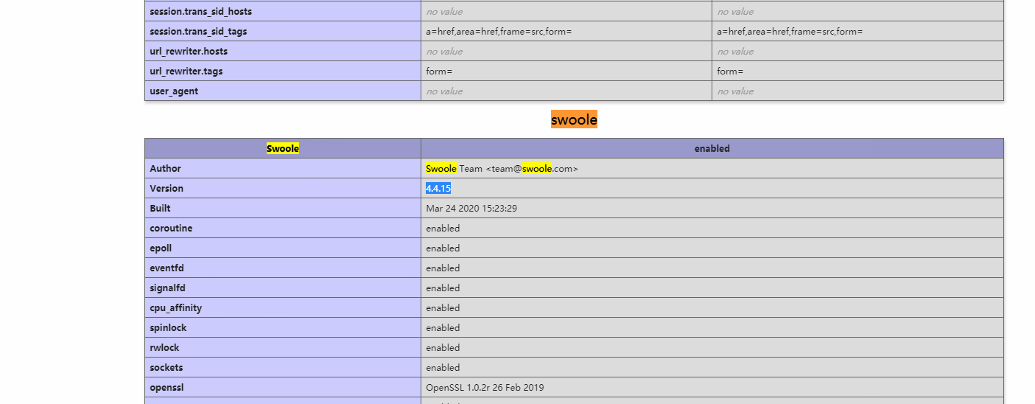
Task: Click the Swoole table header cell
Action: pyautogui.click(x=283, y=148)
